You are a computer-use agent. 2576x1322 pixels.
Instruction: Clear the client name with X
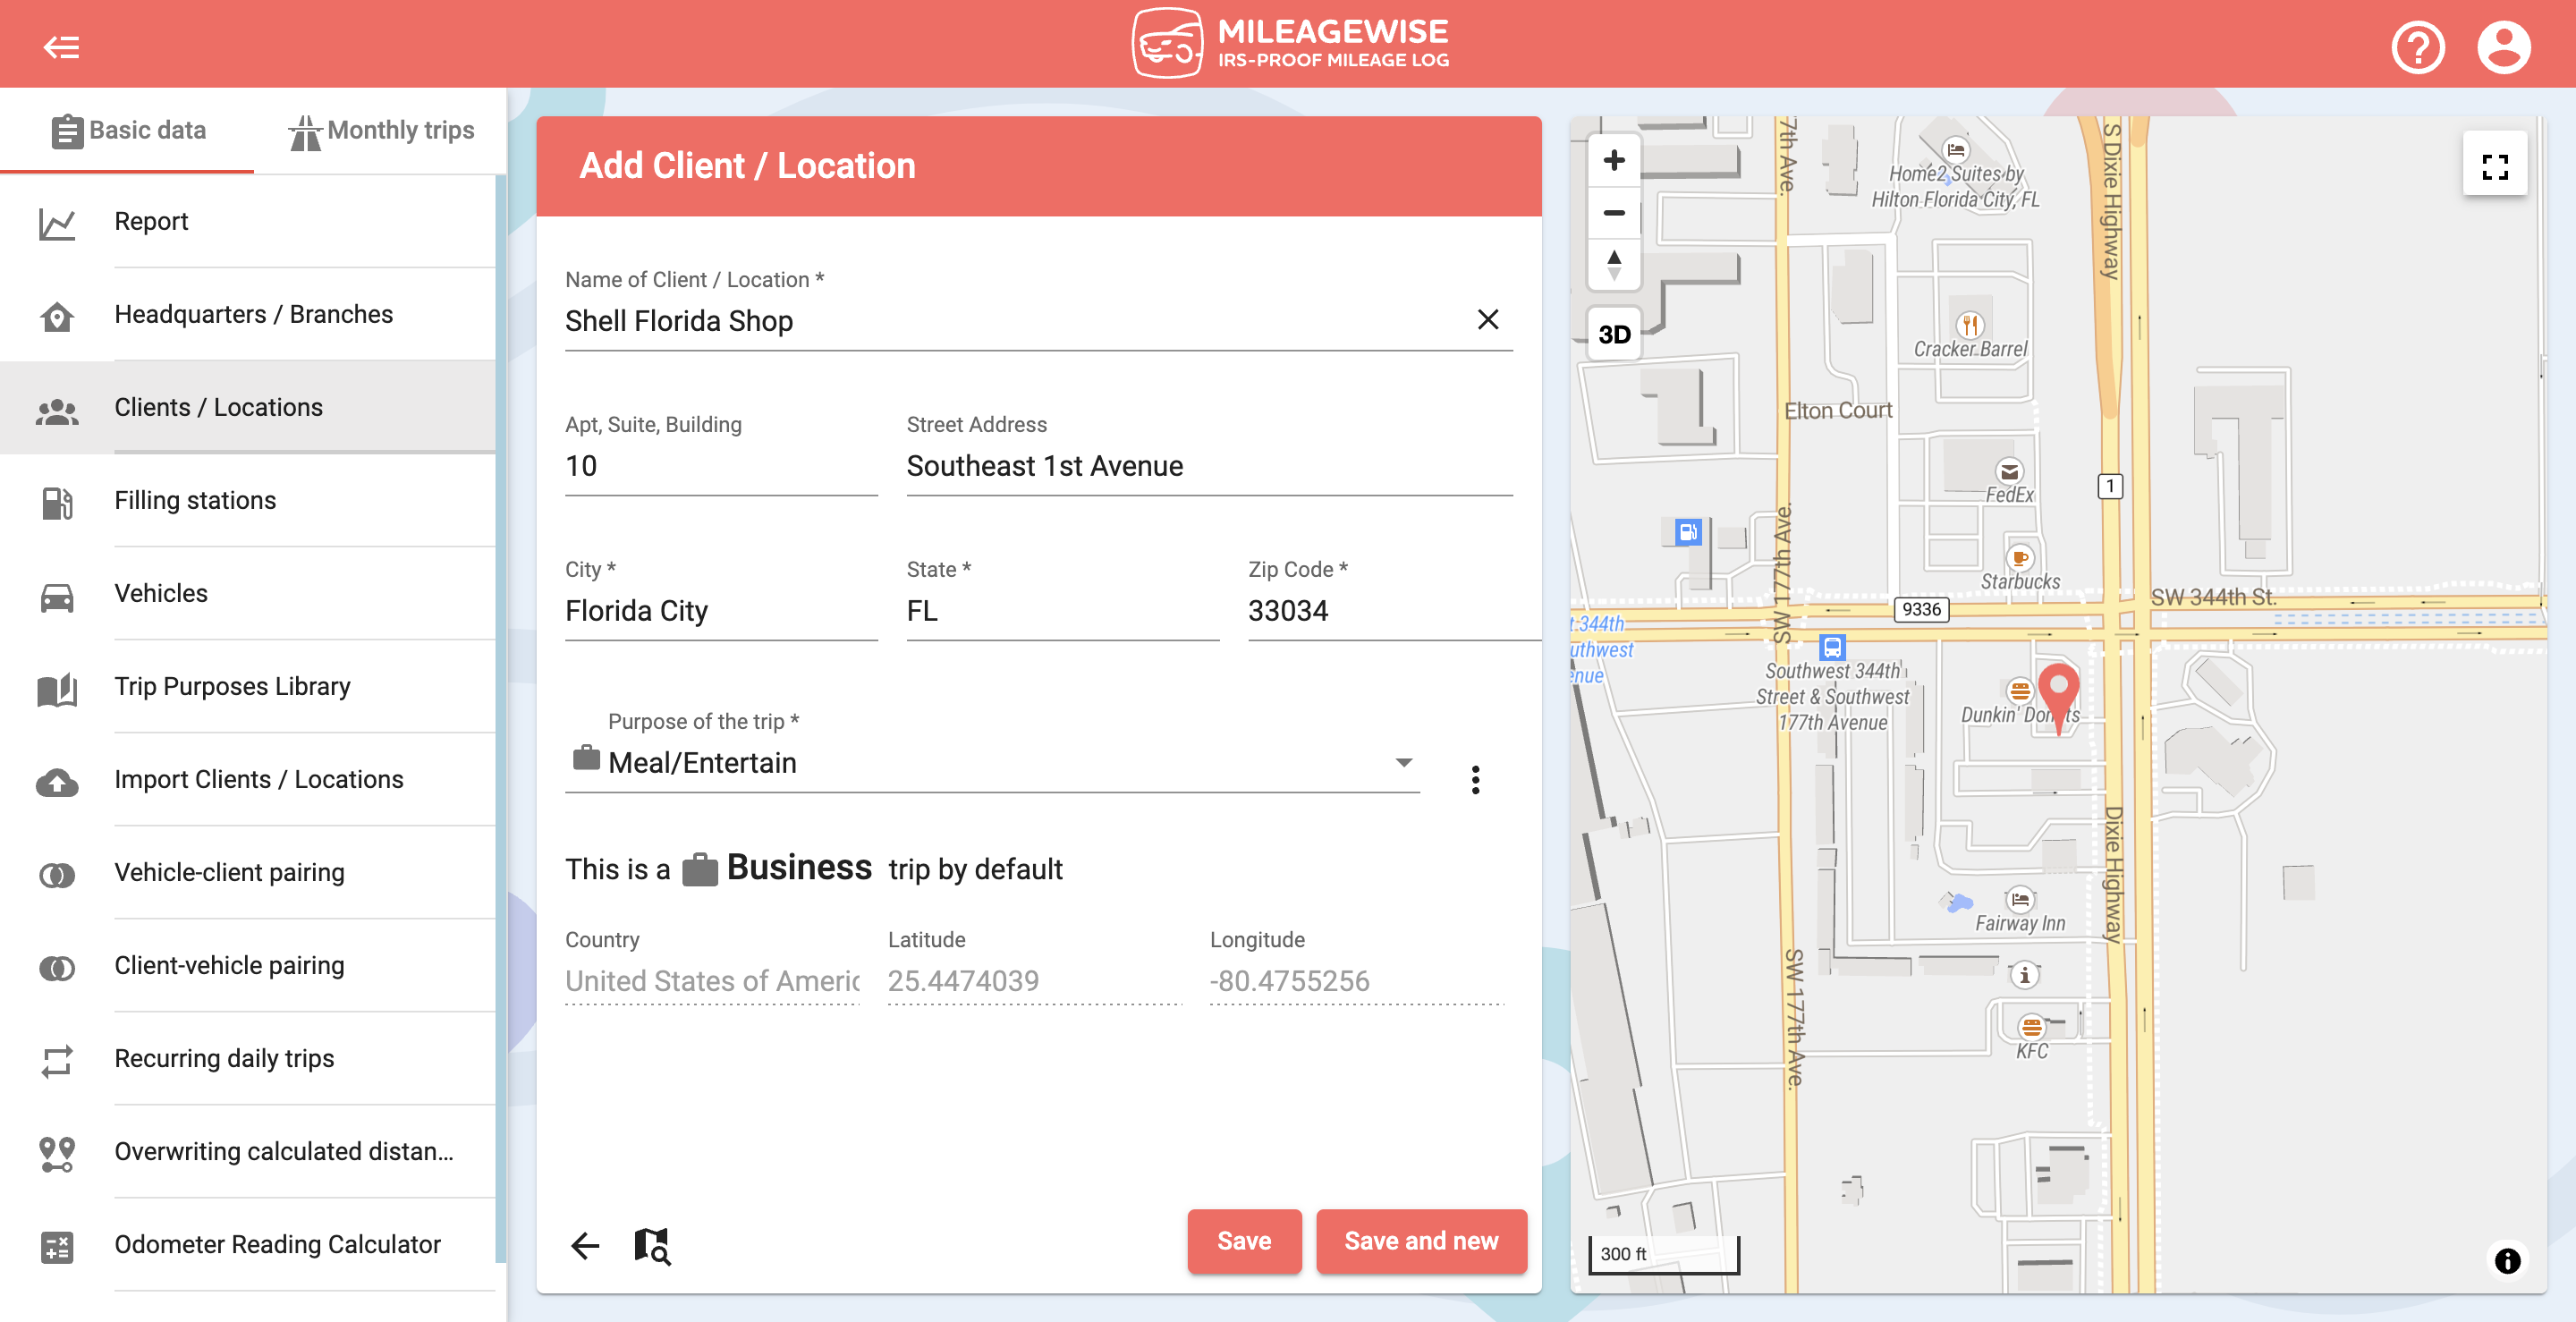click(x=1487, y=320)
